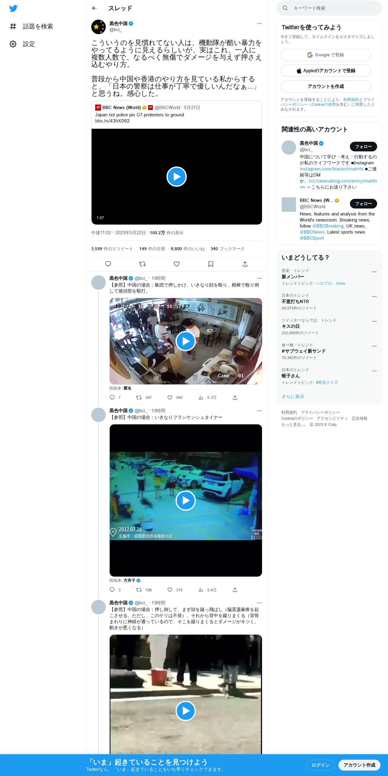The image size is (388, 776).
Task: More options for #サブウェイ新サンド trend
Action: pyautogui.click(x=374, y=346)
